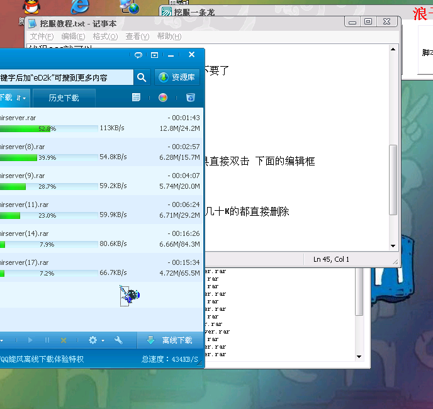The height and width of the screenshot is (409, 433).
Task: Open the QQ旋风 main menu icon
Action: 154,55
